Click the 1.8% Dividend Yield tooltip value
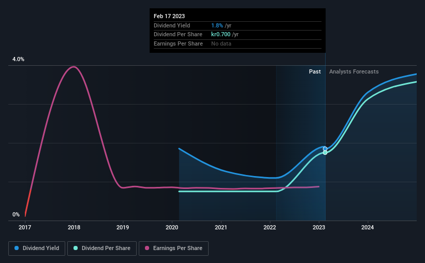Viewport: 425px width, 263px height. pos(217,25)
